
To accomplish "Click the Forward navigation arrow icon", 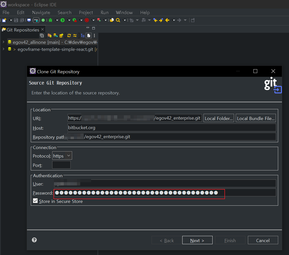I will 179,20.
